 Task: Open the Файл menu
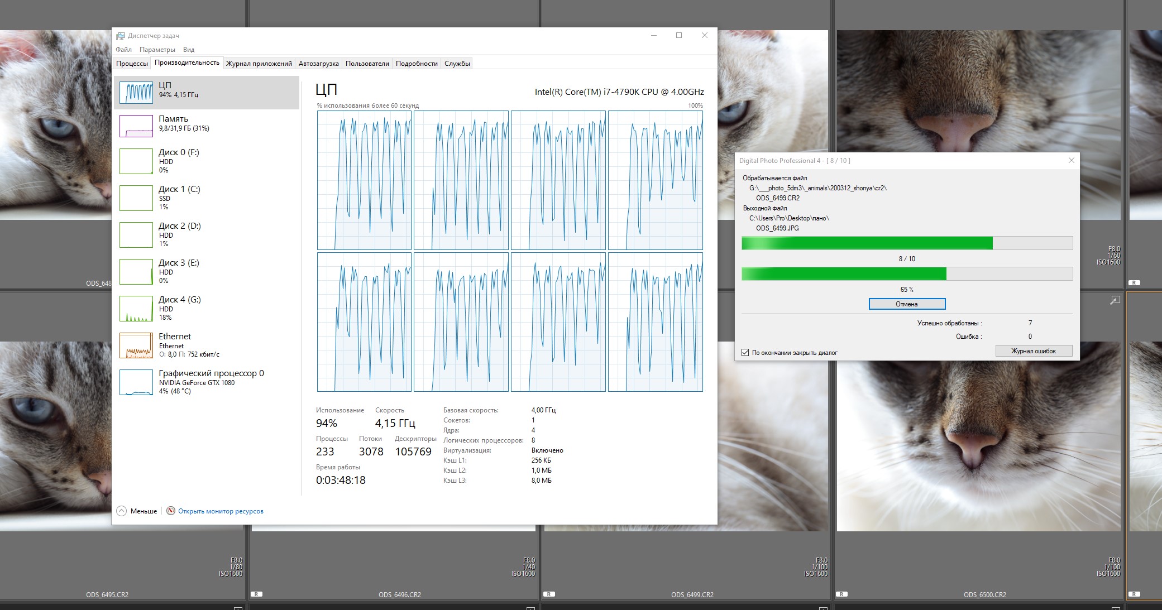(x=123, y=50)
